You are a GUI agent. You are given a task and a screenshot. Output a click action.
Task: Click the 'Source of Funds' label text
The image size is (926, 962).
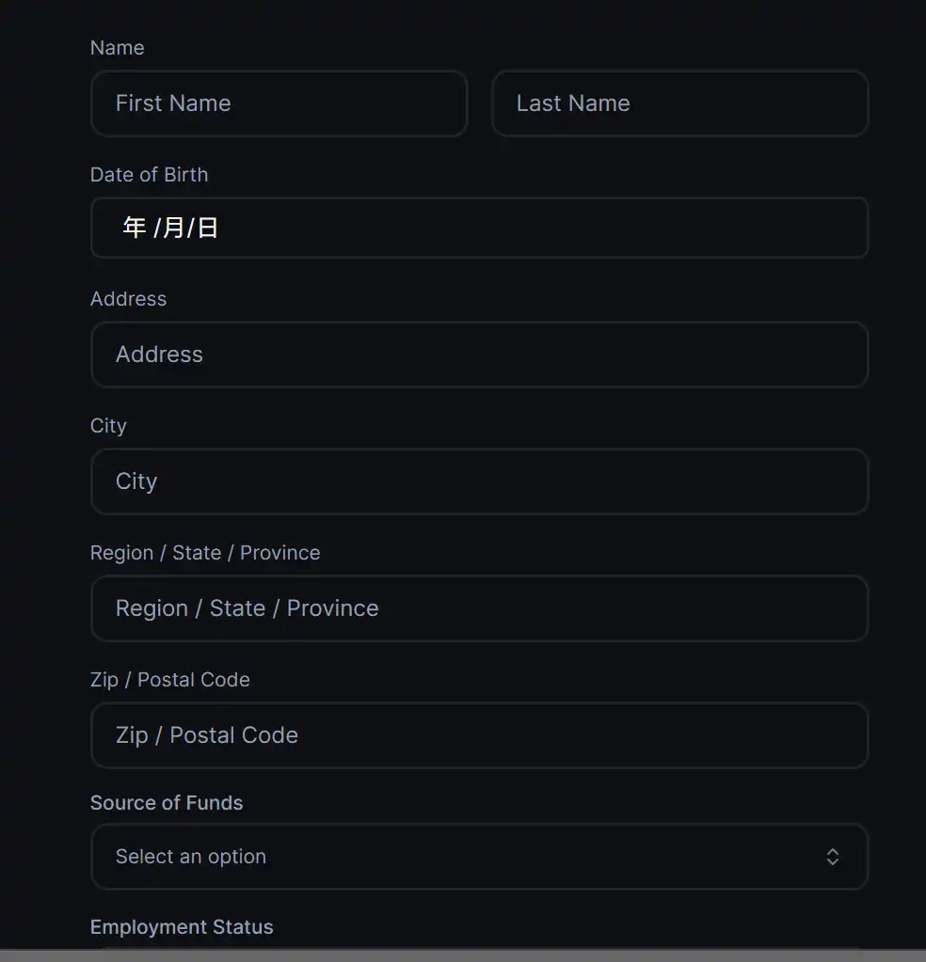[167, 803]
